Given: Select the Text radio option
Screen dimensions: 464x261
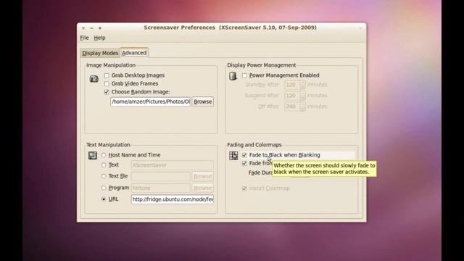Looking at the screenshot, I should 104,165.
